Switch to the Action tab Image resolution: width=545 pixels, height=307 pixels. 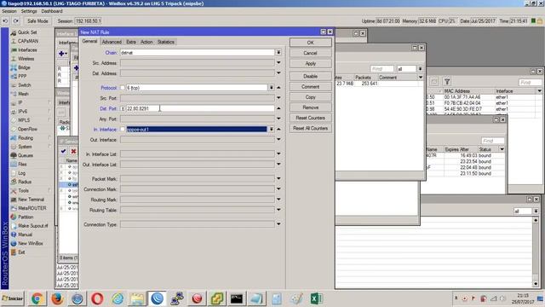pos(146,42)
